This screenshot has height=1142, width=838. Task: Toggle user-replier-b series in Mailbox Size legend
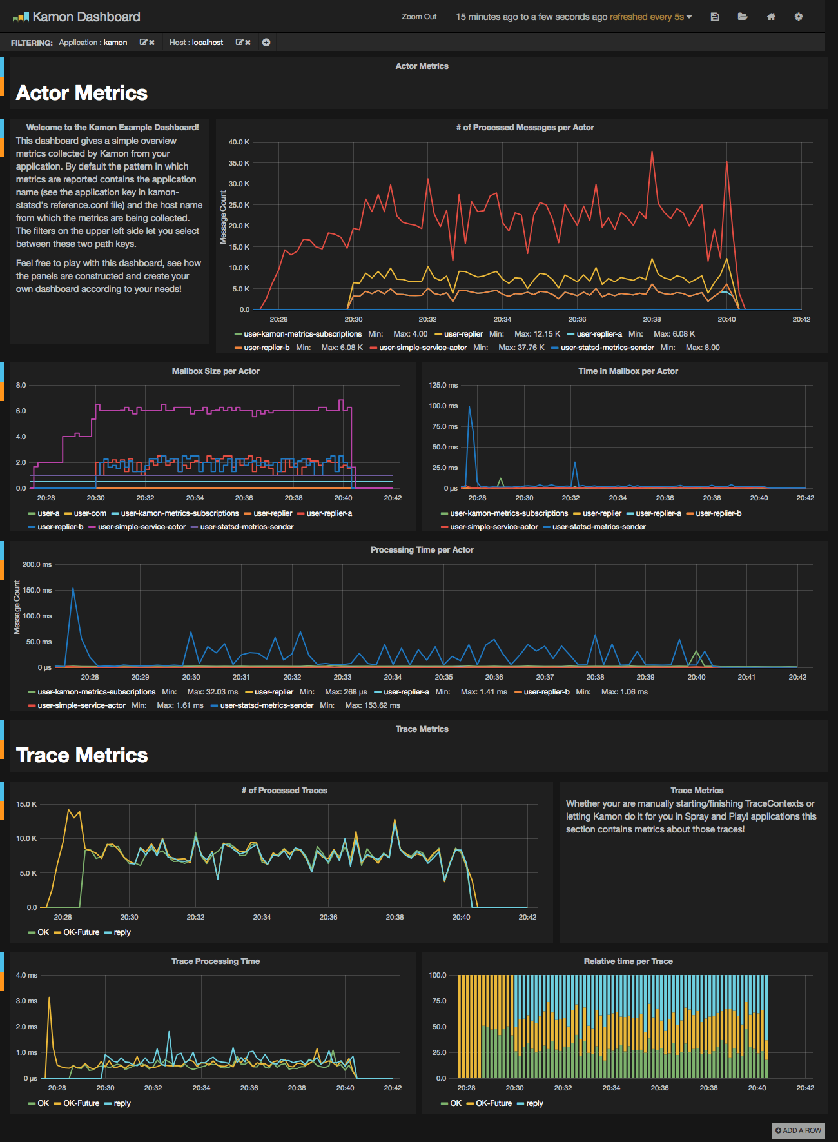[x=61, y=527]
